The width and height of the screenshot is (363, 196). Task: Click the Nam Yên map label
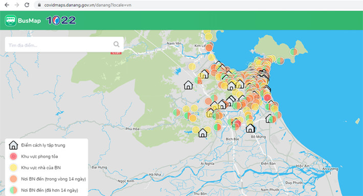(x=174, y=43)
